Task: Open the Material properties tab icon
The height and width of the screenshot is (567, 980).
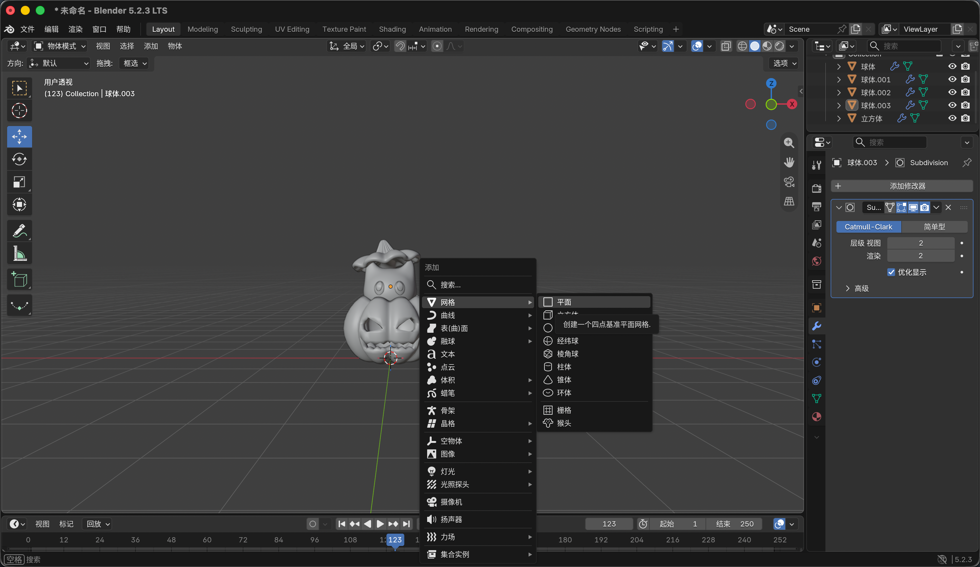Action: click(816, 416)
